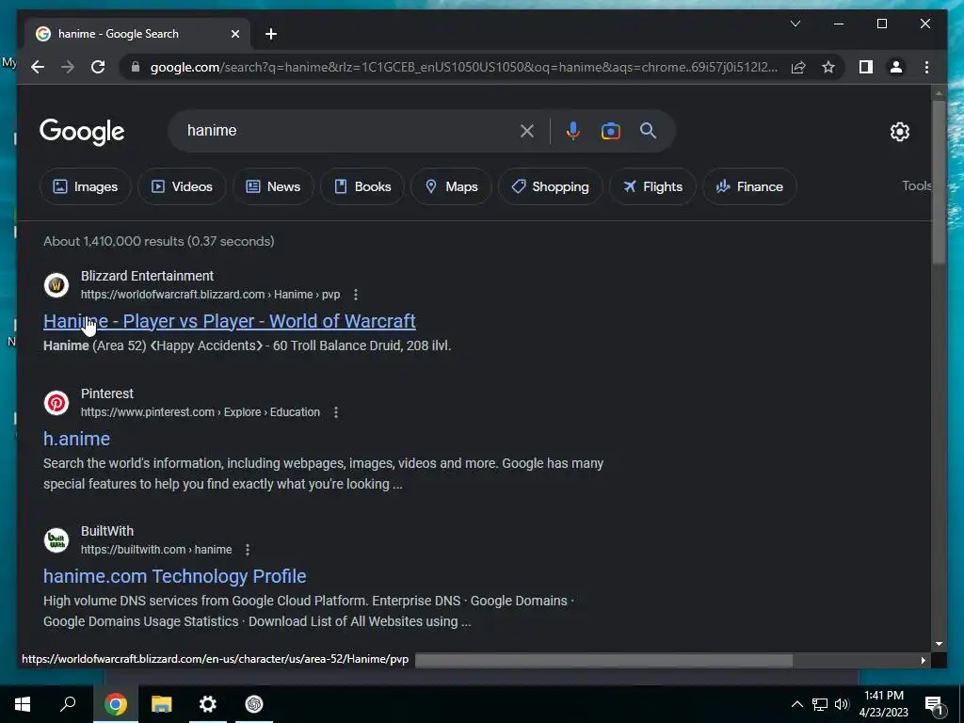This screenshot has height=723, width=964.
Task: Click the magnifier search button
Action: [648, 130]
